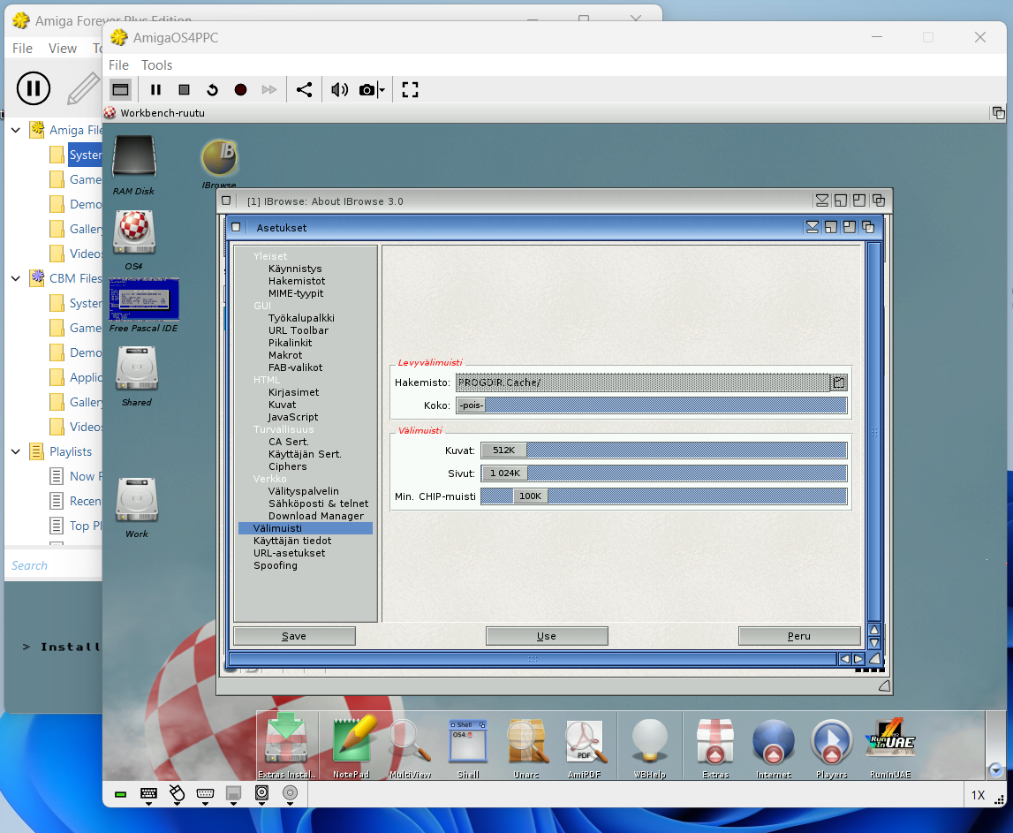Click the Use button in Asetukset

coord(547,636)
